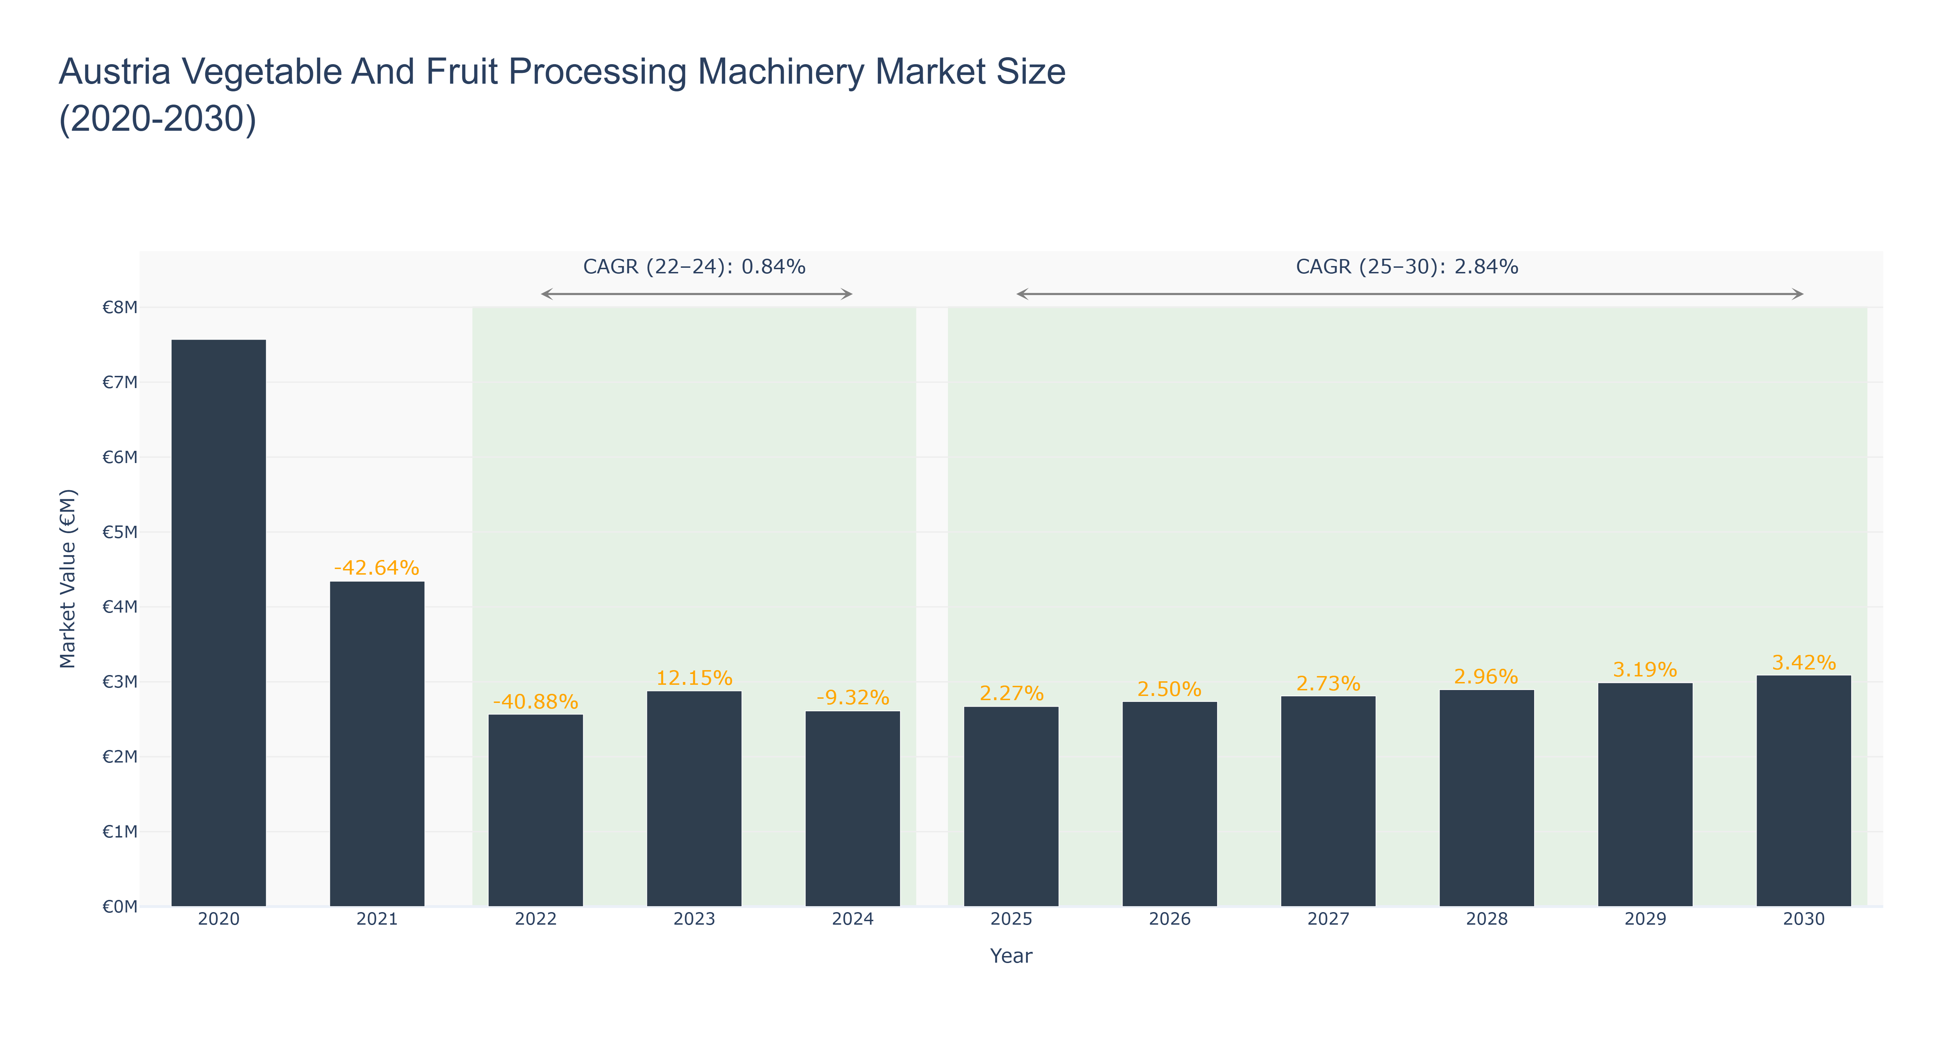Click the 2029 market value bar
The width and height of the screenshot is (1953, 1046).
1644,794
